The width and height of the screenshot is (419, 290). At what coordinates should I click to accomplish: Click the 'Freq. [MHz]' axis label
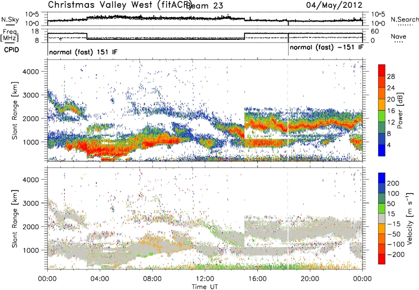pos(10,35)
